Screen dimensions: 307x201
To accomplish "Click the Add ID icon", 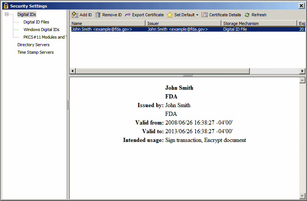I will pyautogui.click(x=75, y=15).
